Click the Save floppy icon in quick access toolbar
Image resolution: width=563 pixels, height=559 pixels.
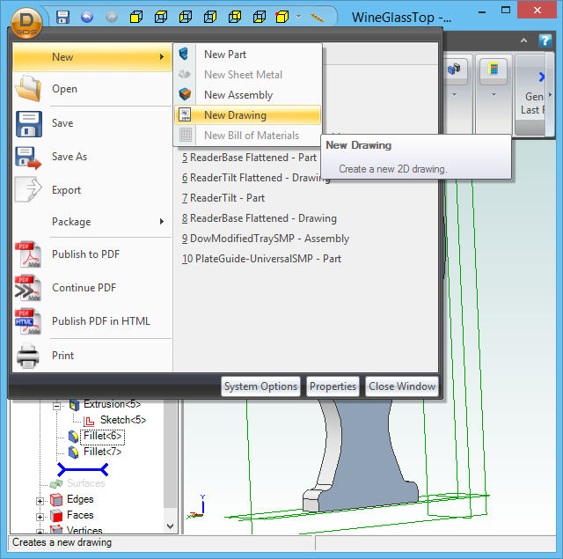(x=62, y=17)
